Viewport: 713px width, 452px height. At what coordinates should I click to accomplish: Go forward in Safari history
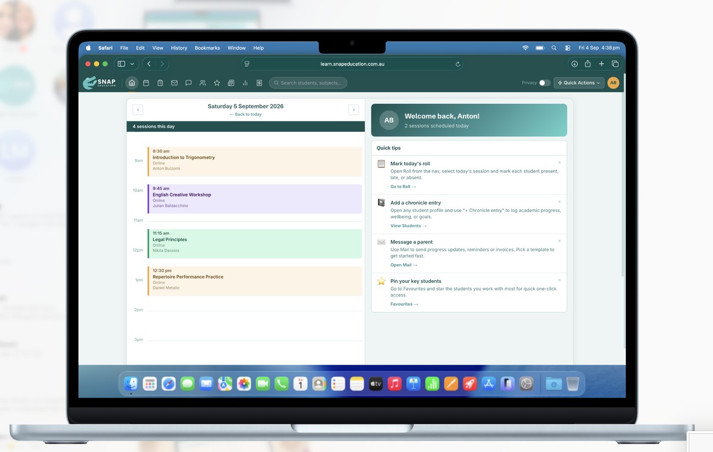click(x=162, y=64)
